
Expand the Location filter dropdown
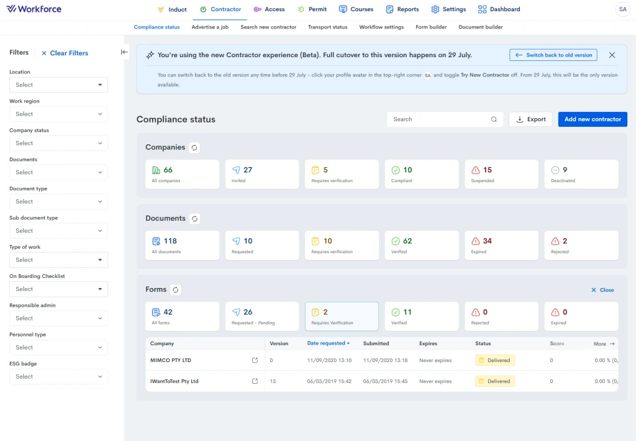click(x=58, y=85)
